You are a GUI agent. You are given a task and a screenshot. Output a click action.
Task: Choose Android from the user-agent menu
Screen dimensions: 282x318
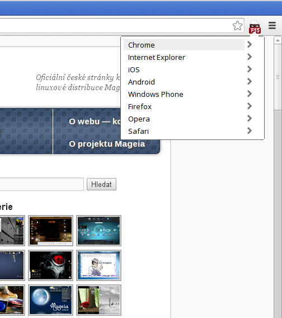click(x=184, y=82)
